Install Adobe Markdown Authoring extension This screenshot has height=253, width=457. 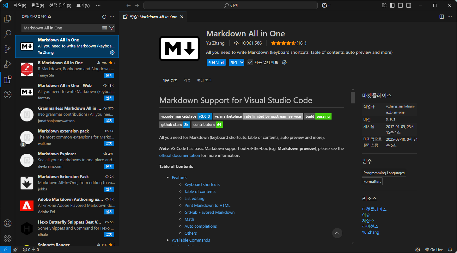point(109,212)
